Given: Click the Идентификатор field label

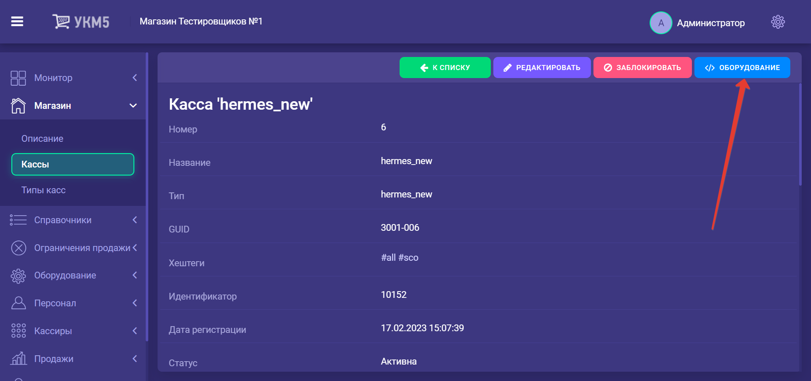Looking at the screenshot, I should [x=203, y=297].
